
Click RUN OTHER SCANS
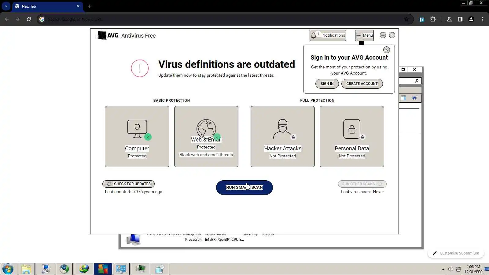click(362, 184)
